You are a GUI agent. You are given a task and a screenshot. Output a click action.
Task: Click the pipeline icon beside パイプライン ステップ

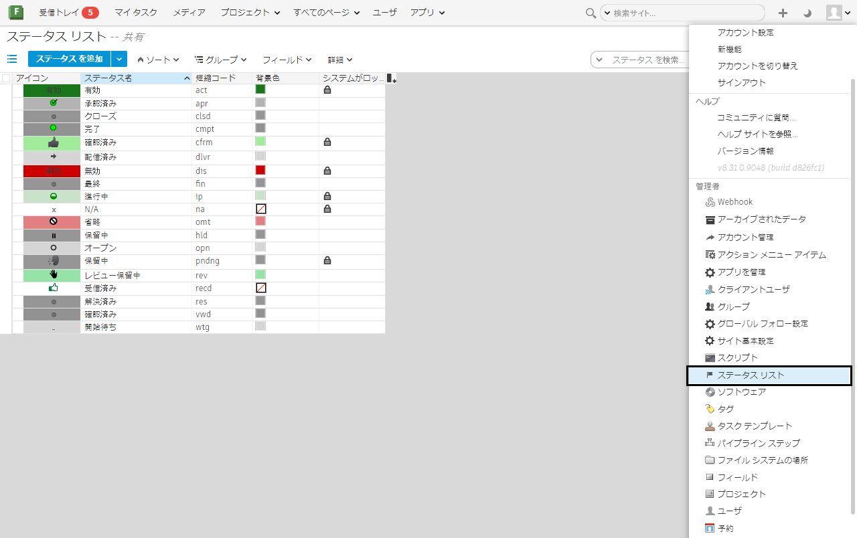pos(710,443)
